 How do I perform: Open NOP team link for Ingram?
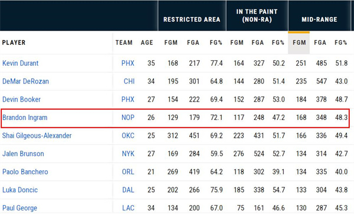128,118
